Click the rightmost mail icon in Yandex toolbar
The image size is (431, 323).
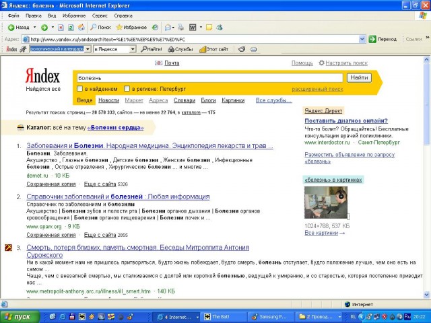253,49
